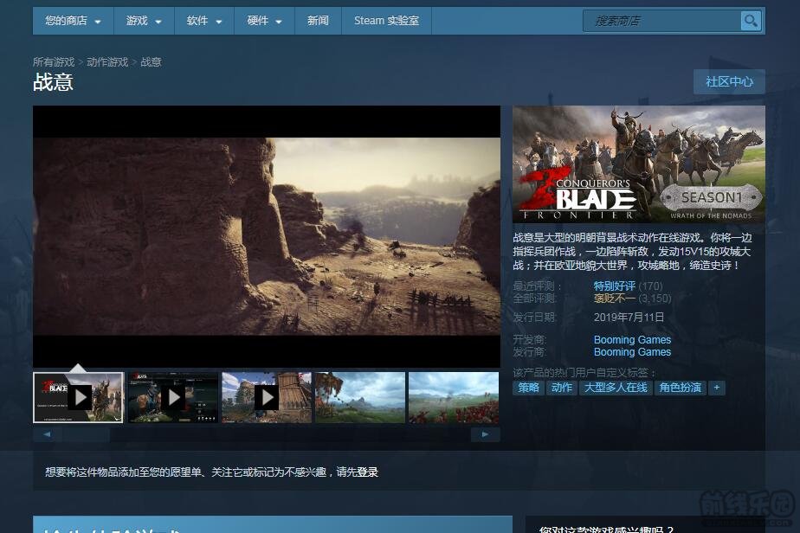Click the main video player area
Viewport: 800px width, 533px height.
click(267, 237)
